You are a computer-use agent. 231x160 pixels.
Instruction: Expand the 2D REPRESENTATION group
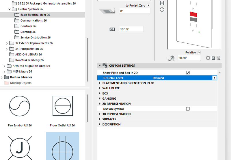[100, 104]
